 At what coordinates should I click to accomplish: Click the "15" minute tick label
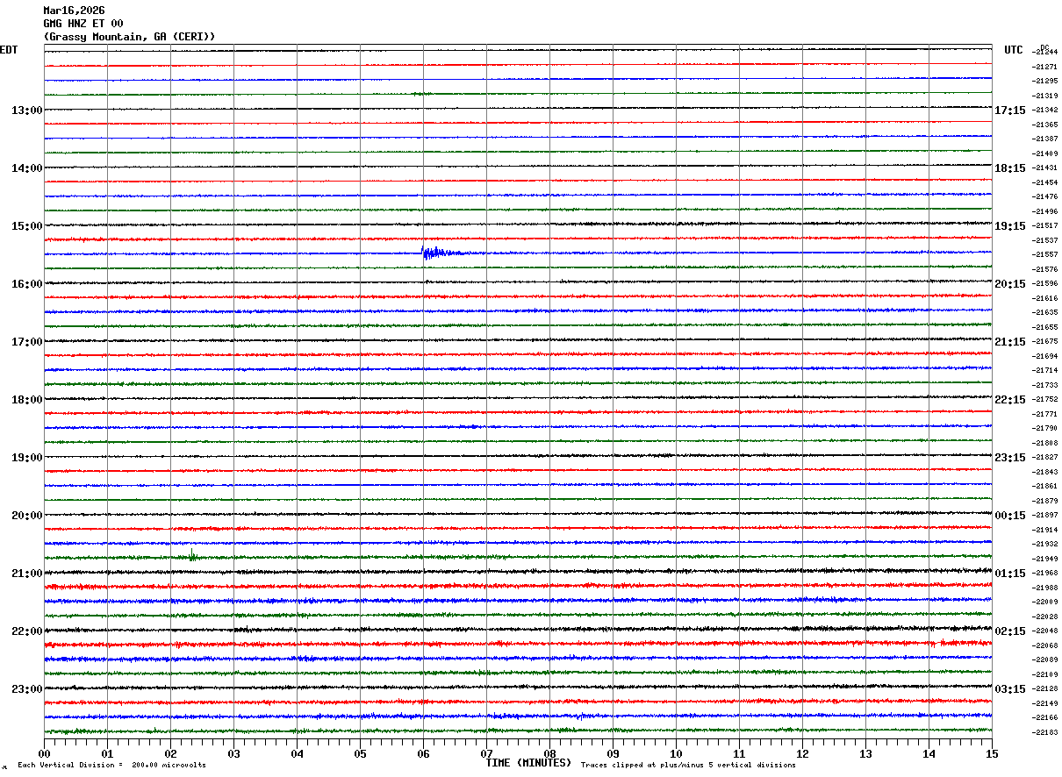pos(992,753)
